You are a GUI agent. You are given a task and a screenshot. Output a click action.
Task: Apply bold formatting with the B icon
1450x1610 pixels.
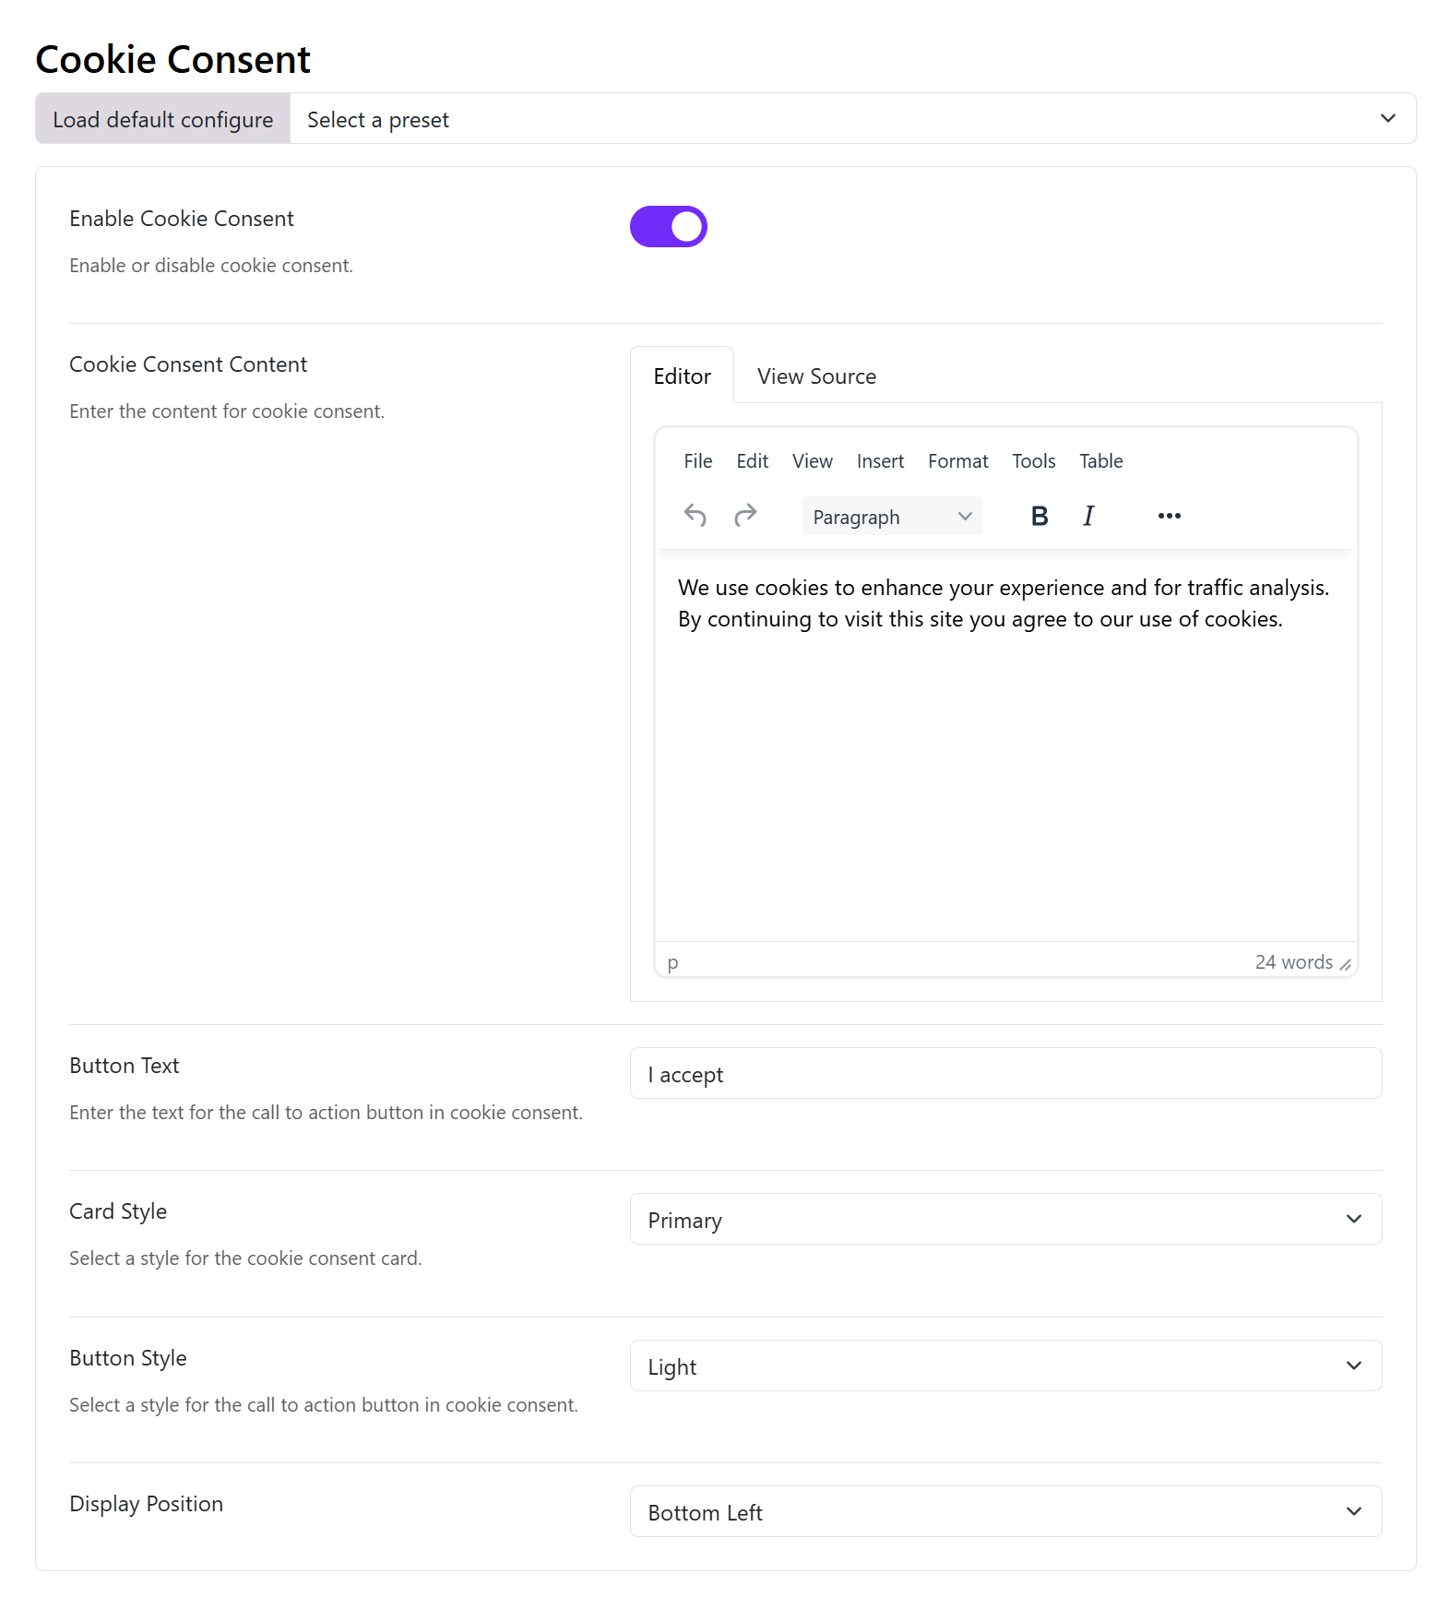point(1040,516)
